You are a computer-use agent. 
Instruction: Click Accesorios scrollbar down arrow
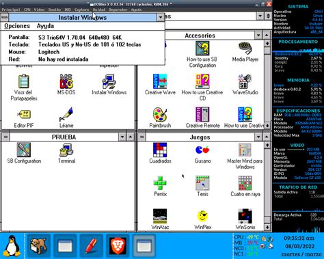[x=267, y=126]
